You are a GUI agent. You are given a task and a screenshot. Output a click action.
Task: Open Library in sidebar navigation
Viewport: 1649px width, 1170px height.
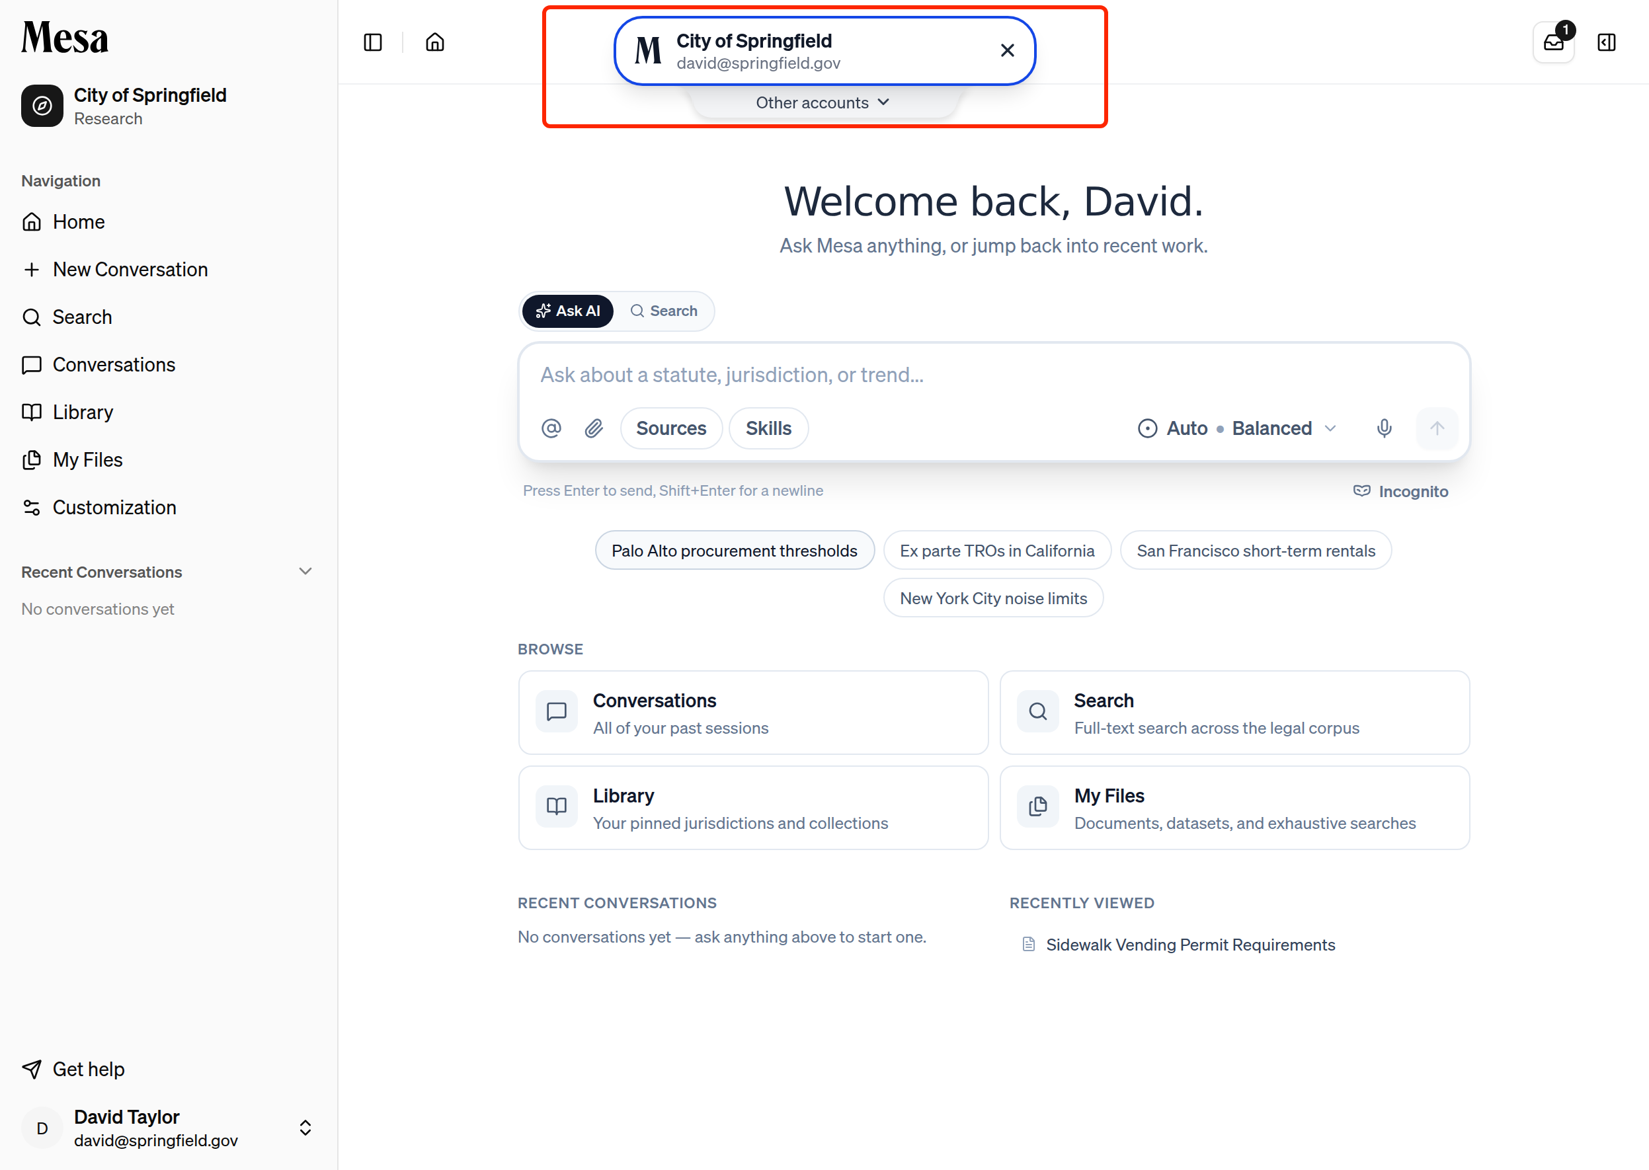click(169, 412)
